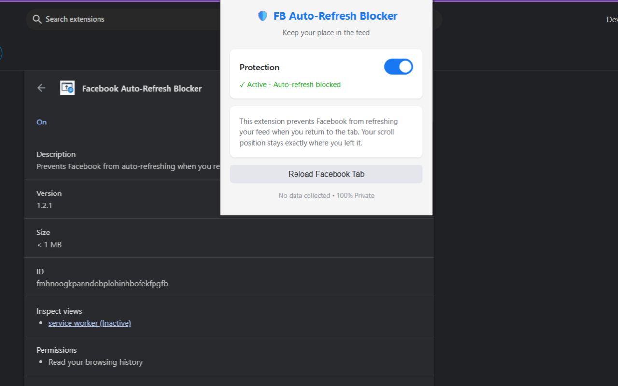The height and width of the screenshot is (386, 618).
Task: Click the '< 1 MB' size value
Action: click(x=49, y=245)
